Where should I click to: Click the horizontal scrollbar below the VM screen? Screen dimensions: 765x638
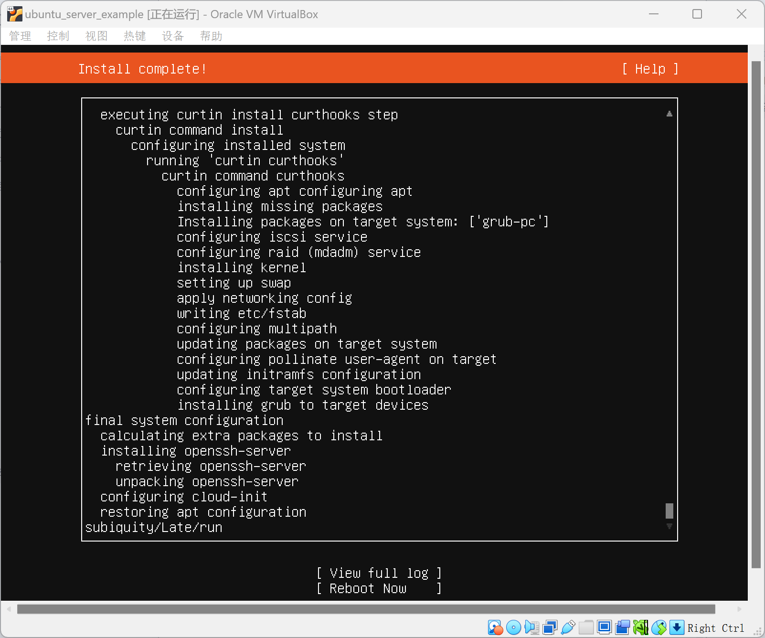coord(366,609)
